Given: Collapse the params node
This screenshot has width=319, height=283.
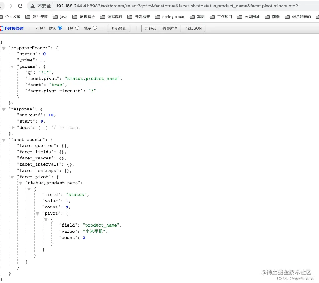Looking at the screenshot, I should 12,67.
